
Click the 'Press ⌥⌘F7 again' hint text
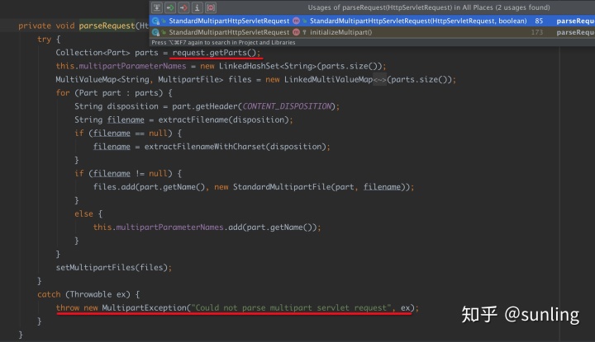coord(223,42)
